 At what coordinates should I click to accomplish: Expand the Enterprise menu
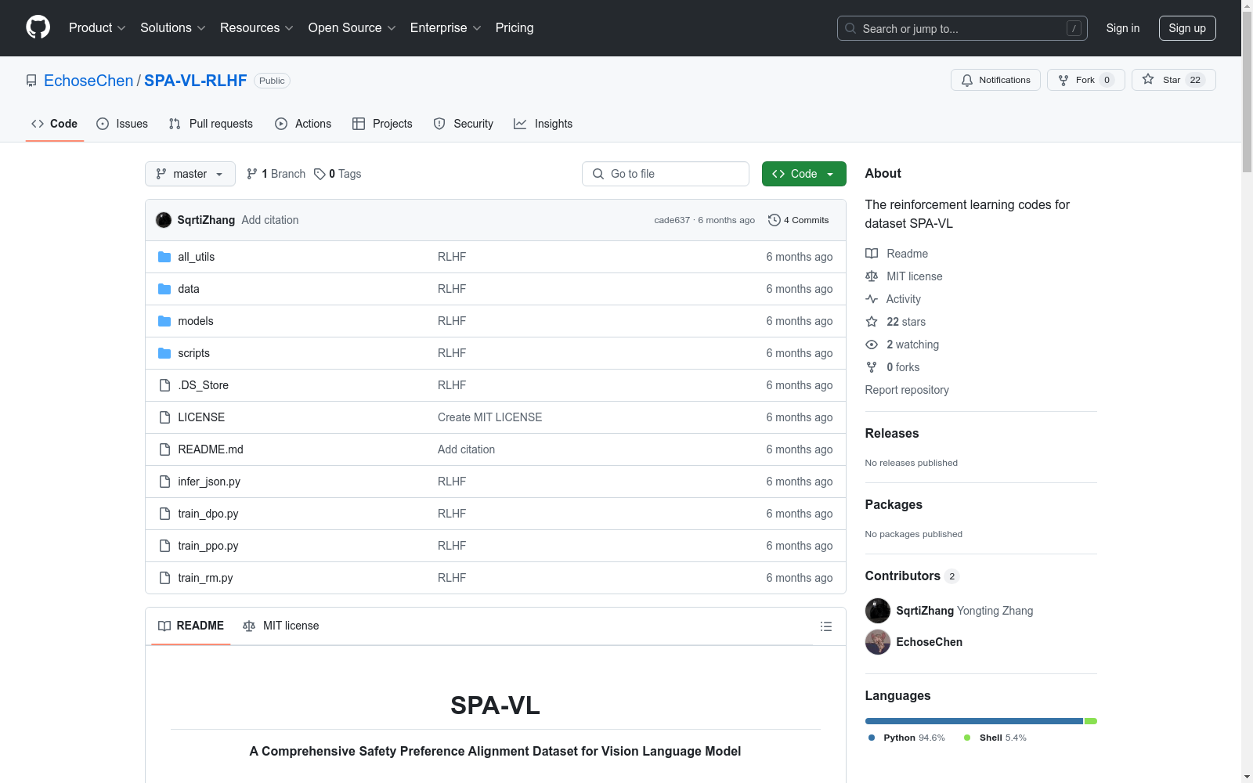point(446,27)
